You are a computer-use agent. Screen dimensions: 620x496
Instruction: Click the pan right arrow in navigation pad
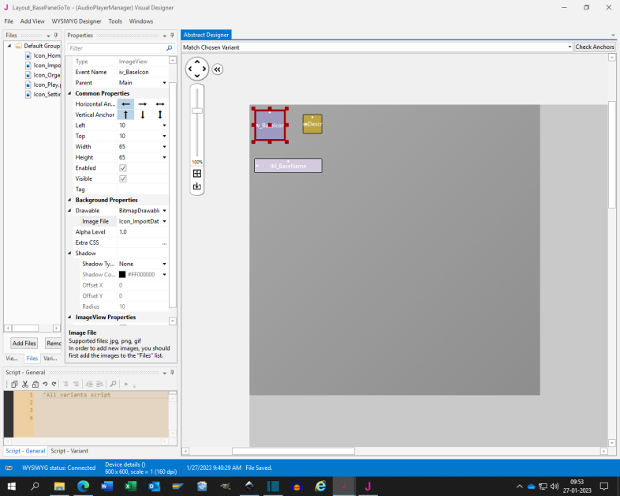click(204, 69)
